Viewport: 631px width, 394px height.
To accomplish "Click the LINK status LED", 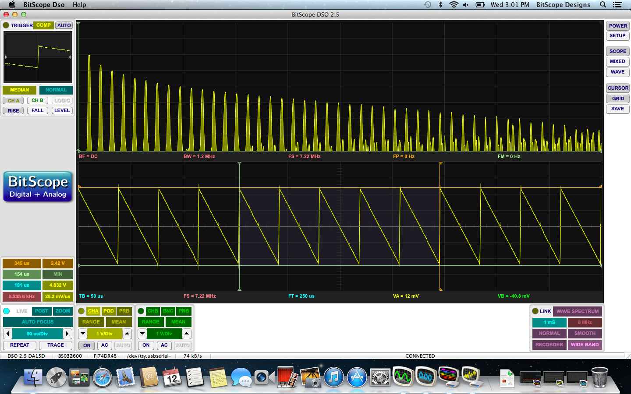I will coord(535,311).
